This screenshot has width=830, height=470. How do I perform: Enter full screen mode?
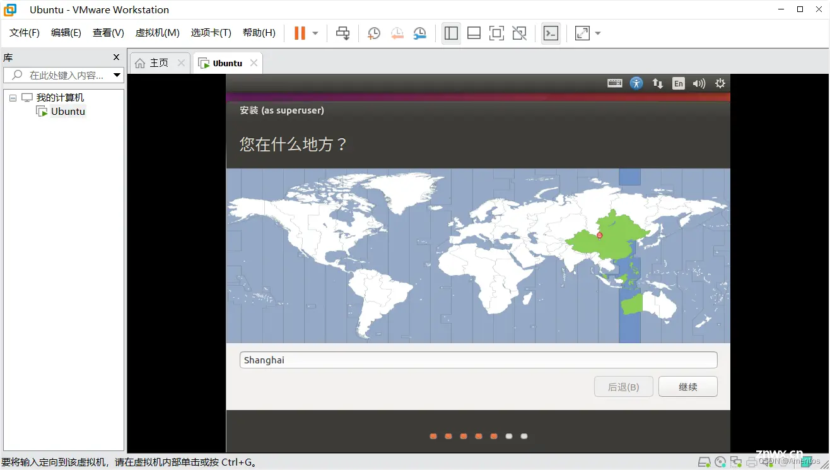[x=496, y=33]
